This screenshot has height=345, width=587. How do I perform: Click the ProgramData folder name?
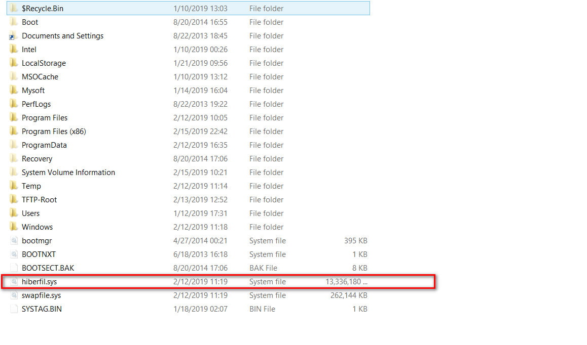[x=44, y=145]
